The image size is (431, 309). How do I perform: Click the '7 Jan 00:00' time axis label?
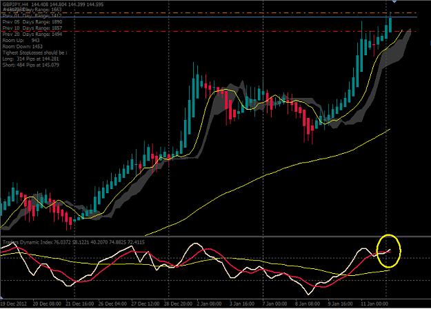[x=274, y=303]
